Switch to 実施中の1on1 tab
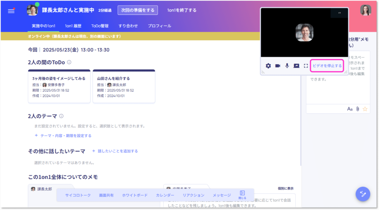This screenshot has height=210, width=379. pos(44,26)
